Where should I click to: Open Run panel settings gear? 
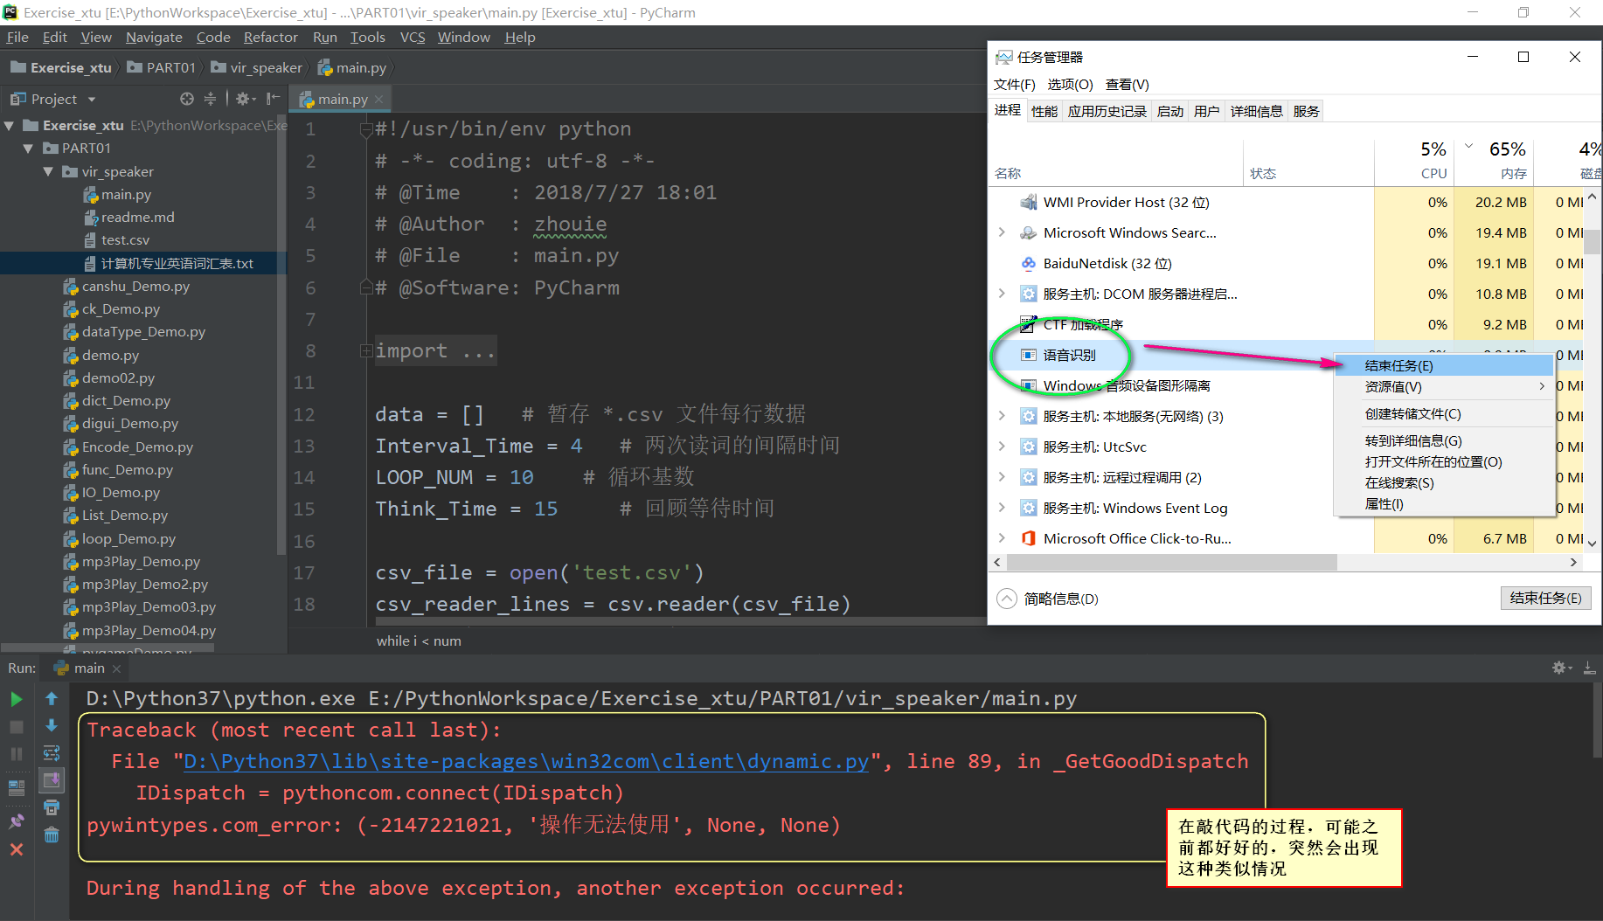pyautogui.click(x=1560, y=668)
